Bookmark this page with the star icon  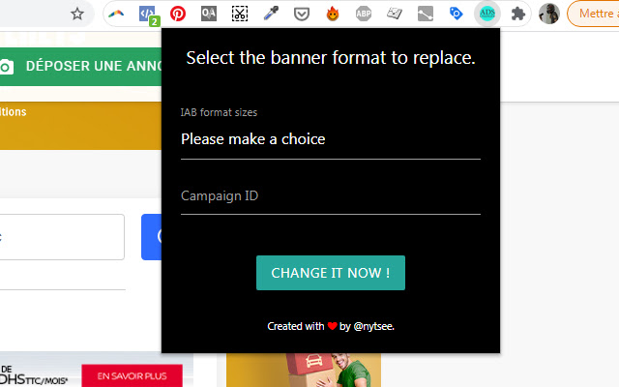77,14
